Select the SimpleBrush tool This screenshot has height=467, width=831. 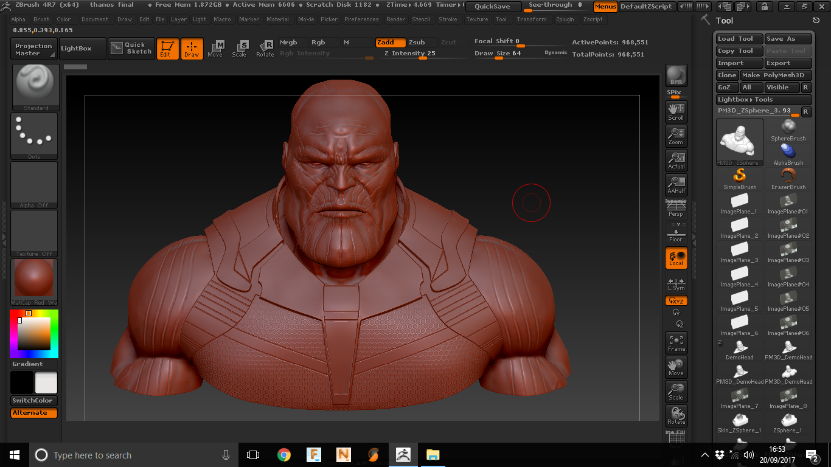pos(740,179)
